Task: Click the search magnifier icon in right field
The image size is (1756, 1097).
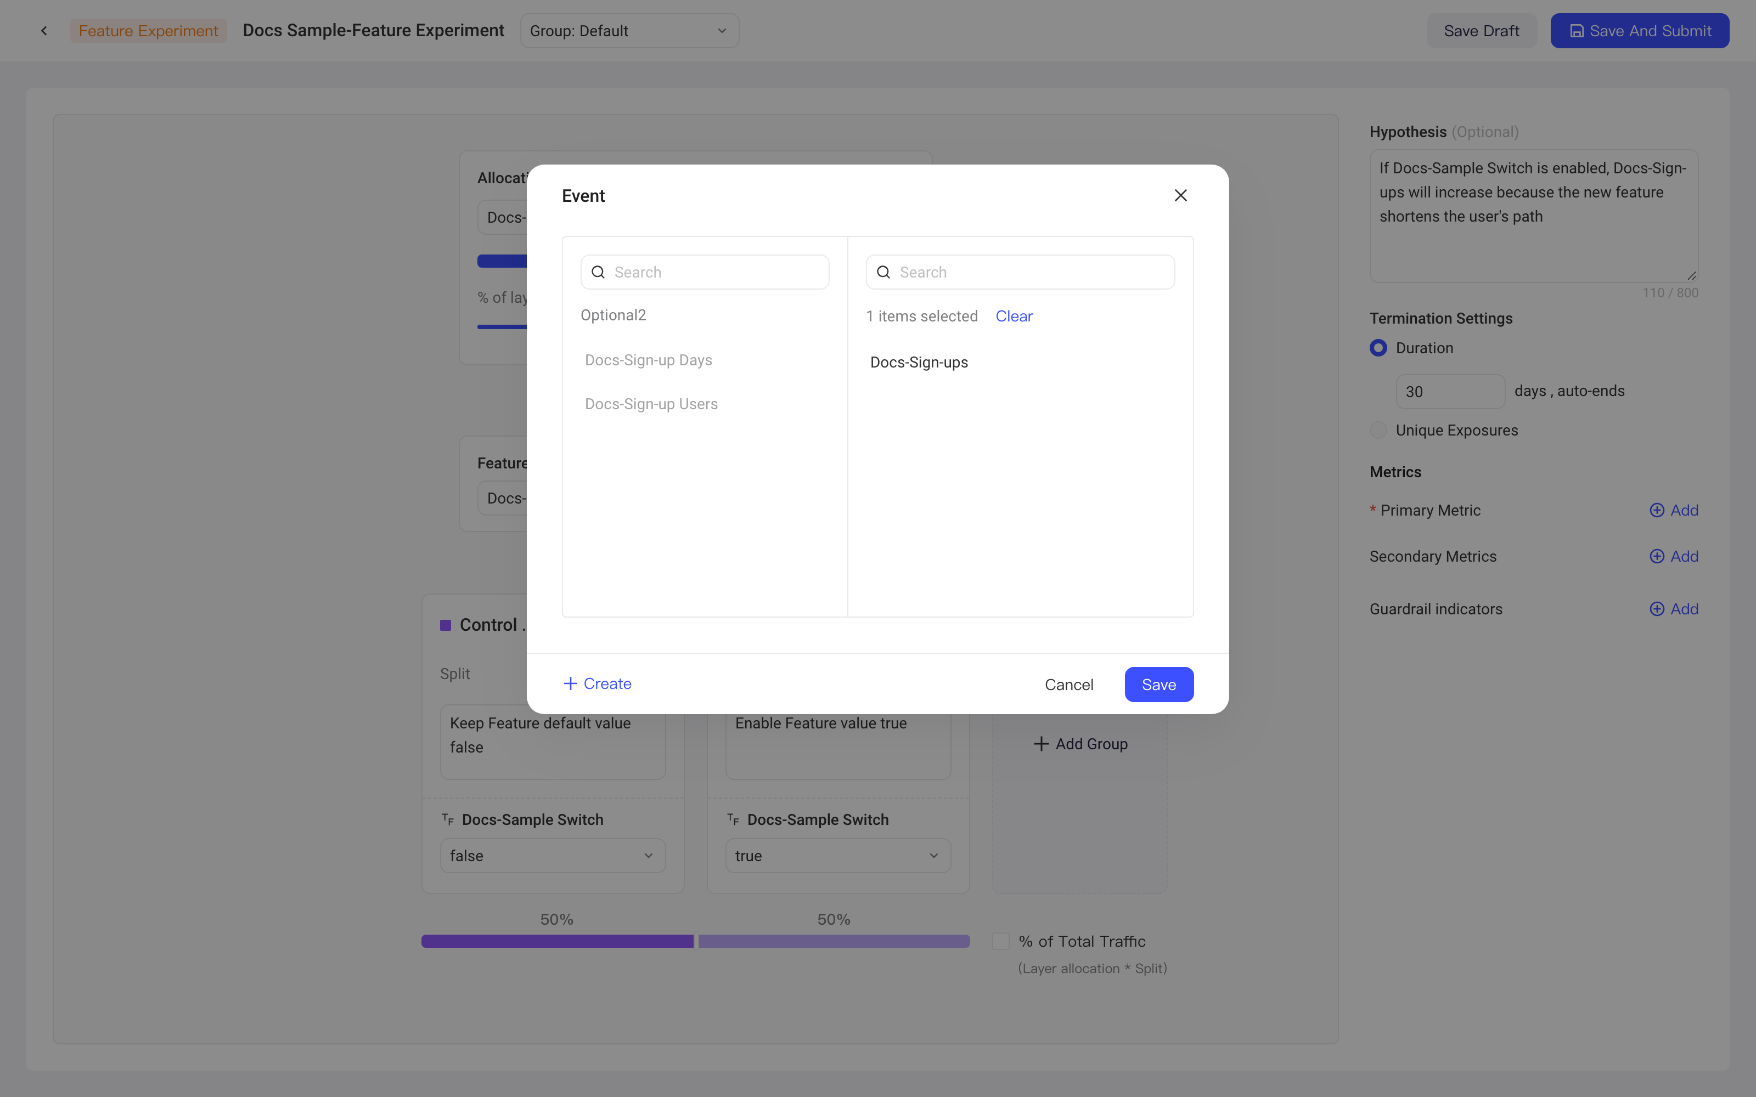Action: [x=883, y=272]
